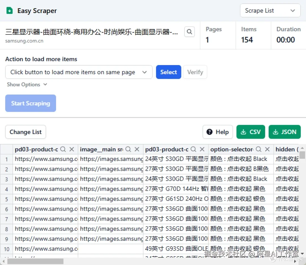306x265 pixels.
Task: Select row 2 color cell B黑色
Action: pos(241,169)
